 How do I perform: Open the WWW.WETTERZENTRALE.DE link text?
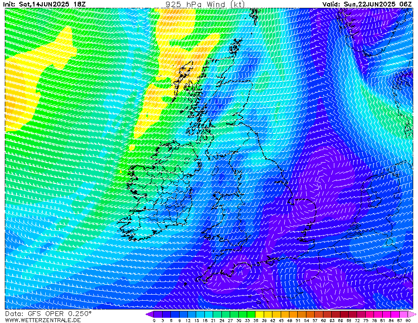coord(43,320)
